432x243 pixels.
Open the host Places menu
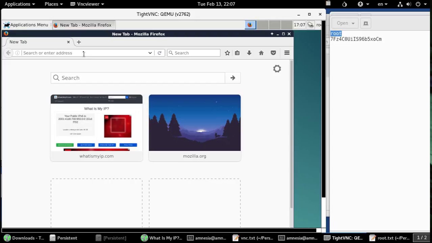[54, 4]
